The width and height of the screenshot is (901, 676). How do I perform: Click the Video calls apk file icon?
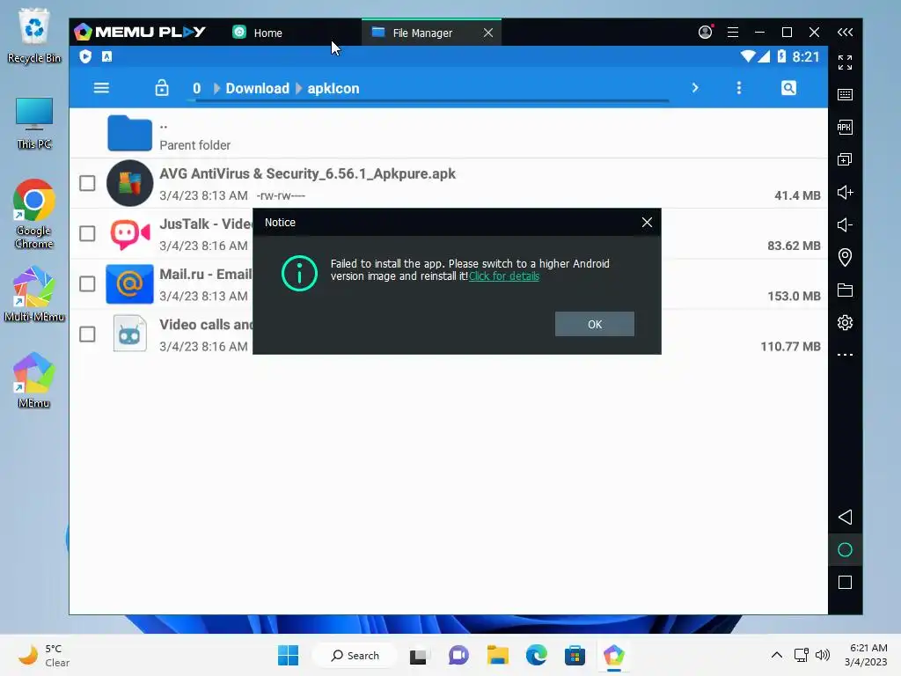(x=130, y=334)
